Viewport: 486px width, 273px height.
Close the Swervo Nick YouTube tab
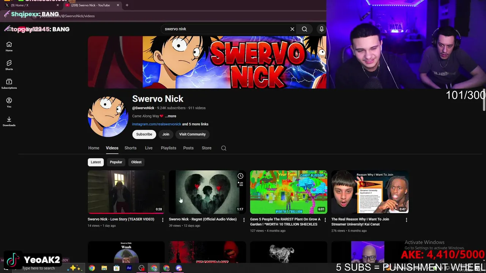point(118,5)
